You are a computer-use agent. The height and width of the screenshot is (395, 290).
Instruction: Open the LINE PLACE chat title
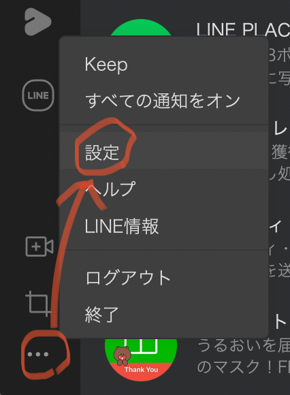coord(243,29)
